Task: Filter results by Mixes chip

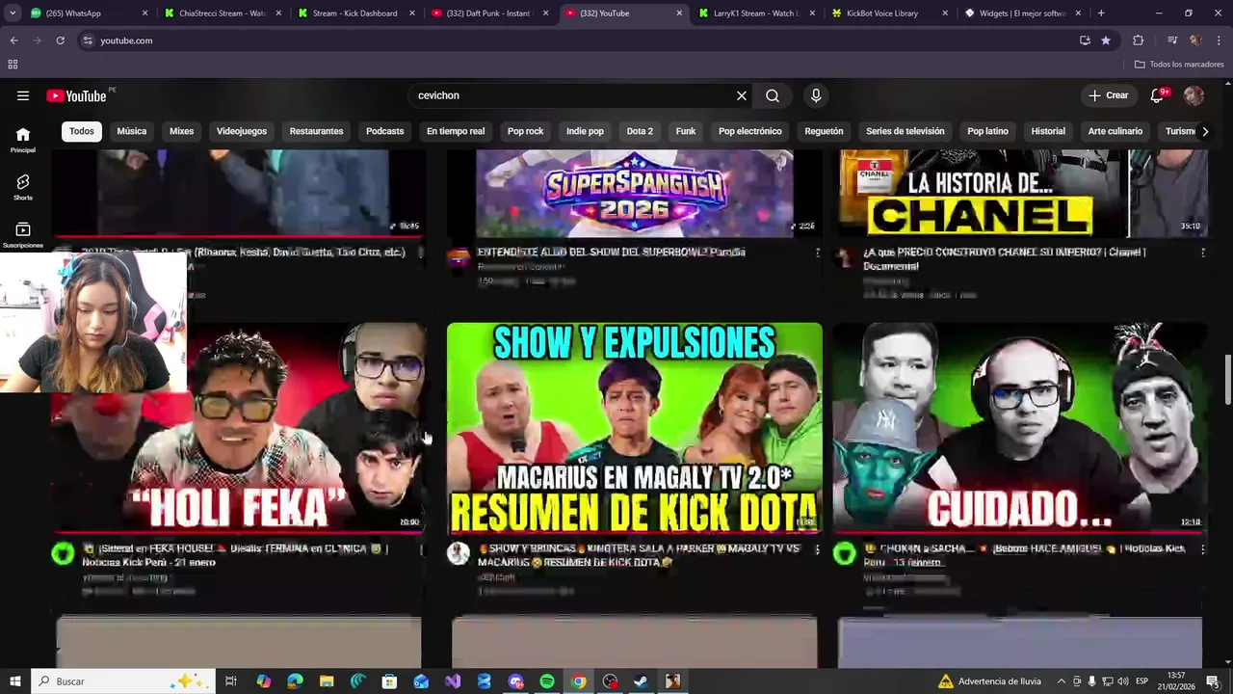Action: [182, 131]
